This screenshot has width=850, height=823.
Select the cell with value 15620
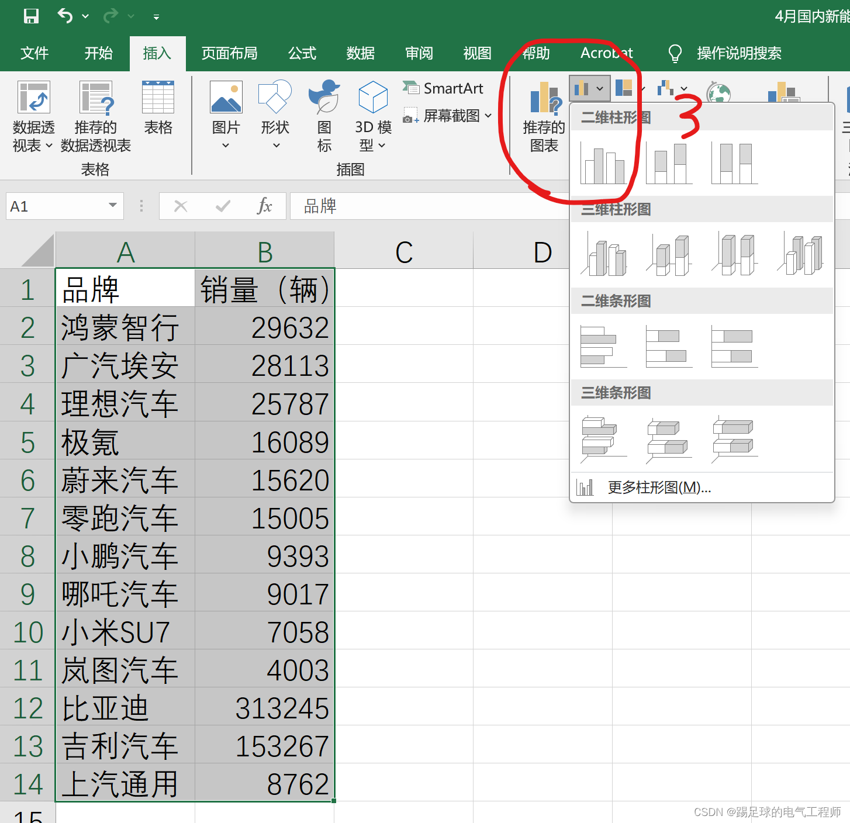click(x=264, y=479)
